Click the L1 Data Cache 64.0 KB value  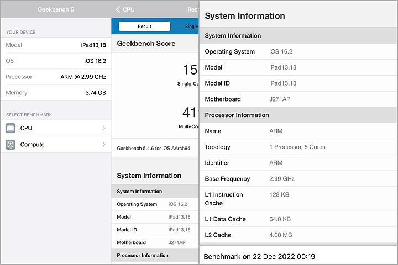280,219
